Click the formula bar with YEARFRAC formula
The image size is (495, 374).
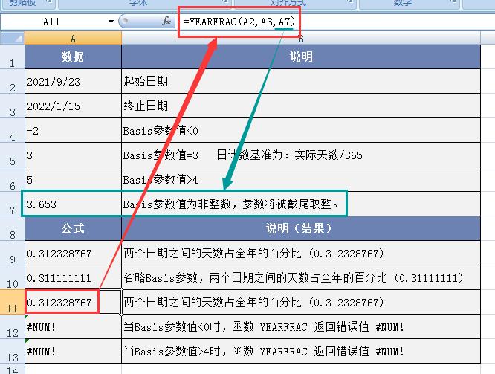[x=336, y=22]
